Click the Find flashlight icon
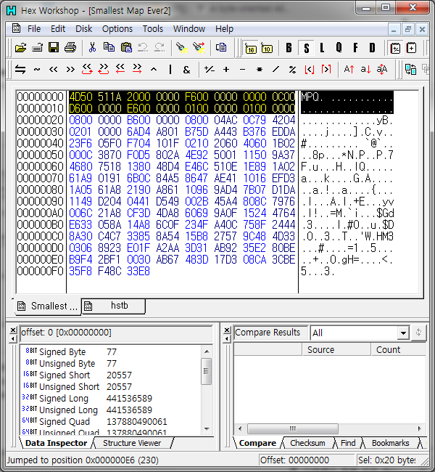The height and width of the screenshot is (472, 435). coord(182,48)
